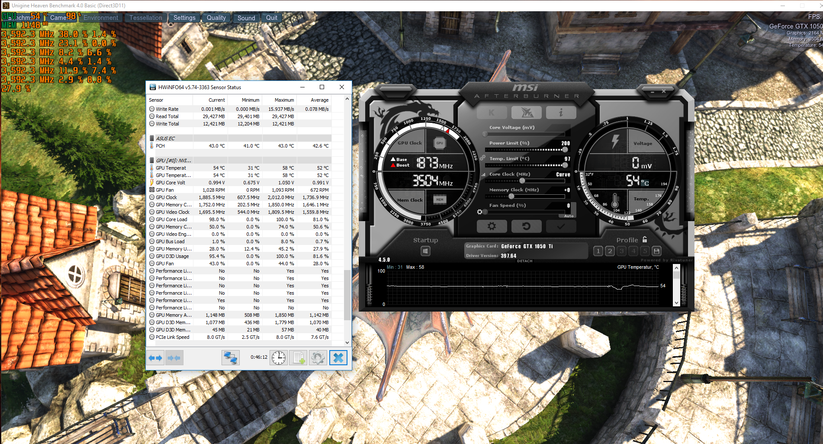823x444 pixels.
Task: Click the GPU chip icon in Afterburner
Action: click(440, 143)
